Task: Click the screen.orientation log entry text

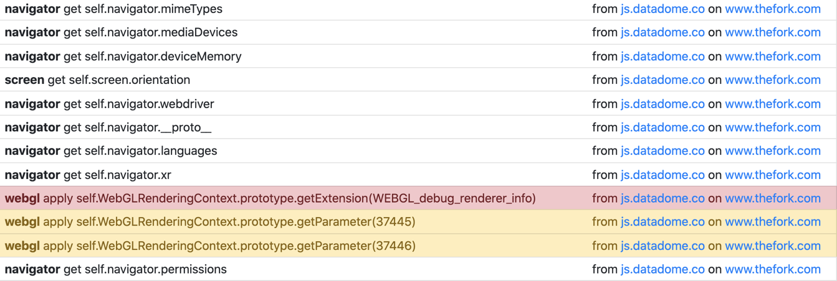Action: 97,80
